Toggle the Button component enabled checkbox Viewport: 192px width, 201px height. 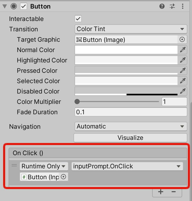coord(24,6)
